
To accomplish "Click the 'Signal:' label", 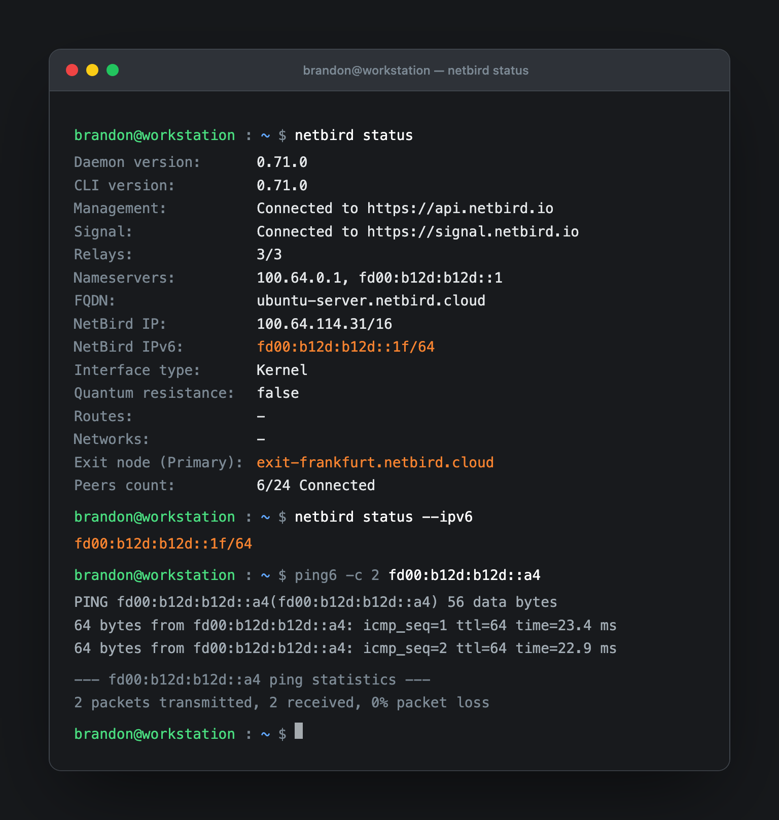I will coord(103,232).
